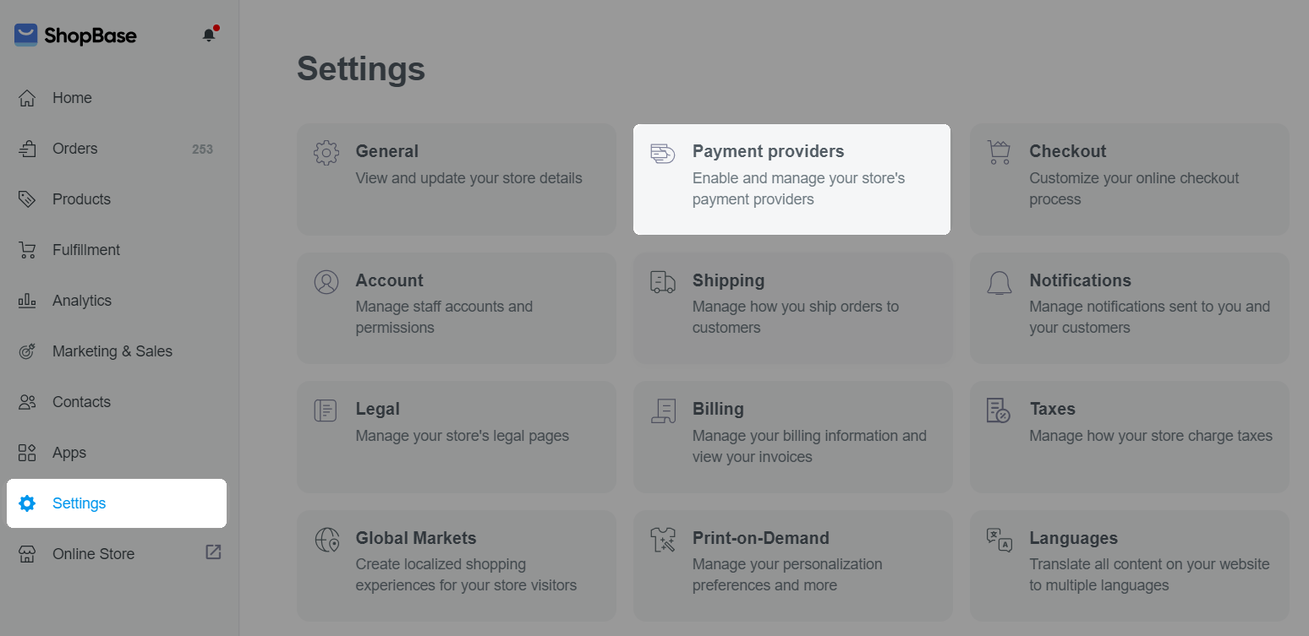This screenshot has height=636, width=1309.
Task: Select Settings in the sidebar
Action: point(117,503)
